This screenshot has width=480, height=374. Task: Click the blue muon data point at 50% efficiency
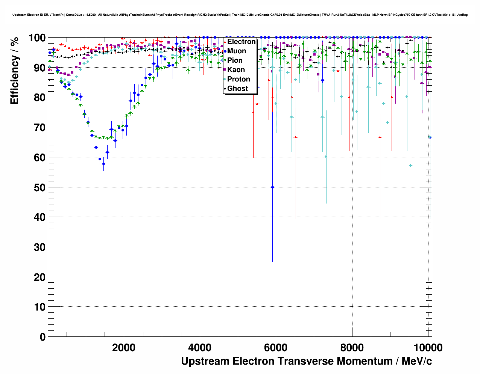[x=273, y=187]
